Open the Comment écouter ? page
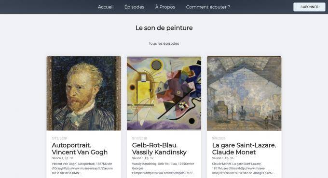This screenshot has width=328, height=178. [208, 7]
